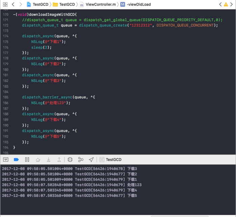This screenshot has width=236, height=217.
Task: Click NSLog 下载1 statement
Action: tap(49, 42)
